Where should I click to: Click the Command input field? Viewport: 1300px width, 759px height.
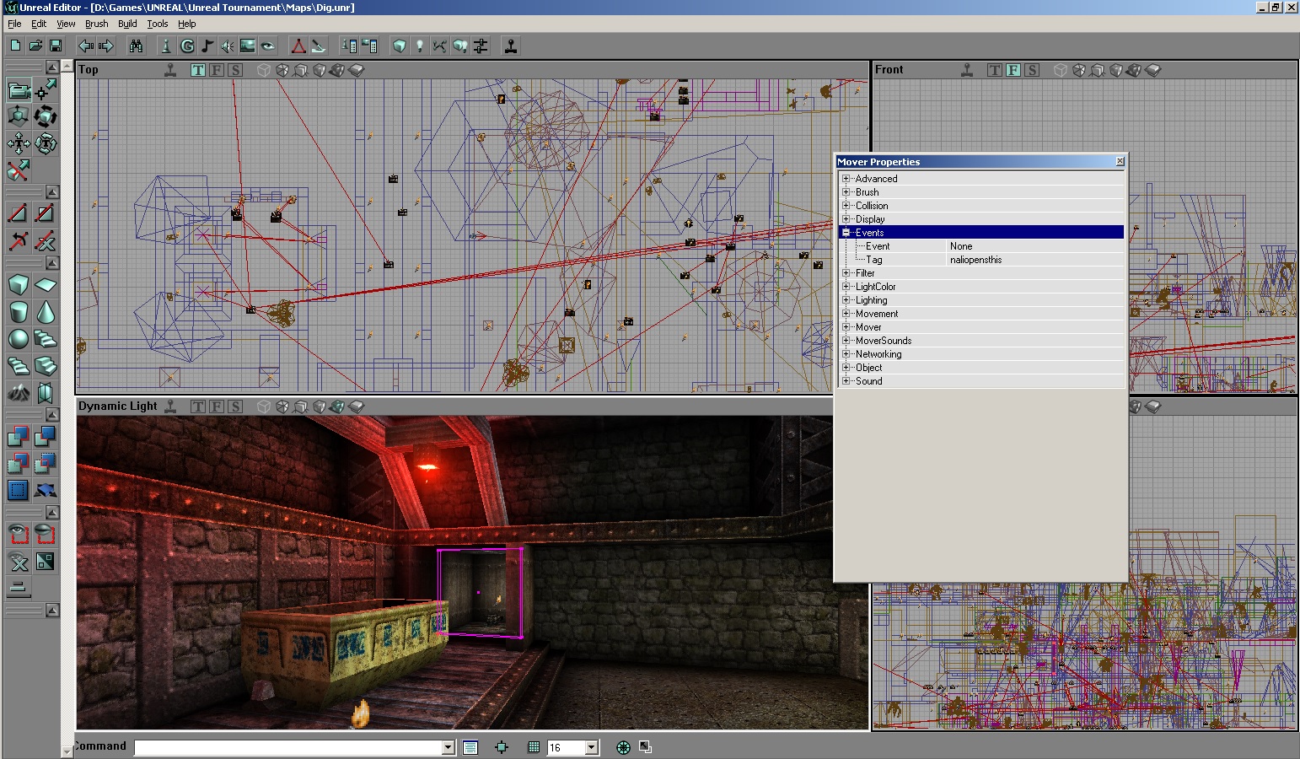[x=288, y=747]
